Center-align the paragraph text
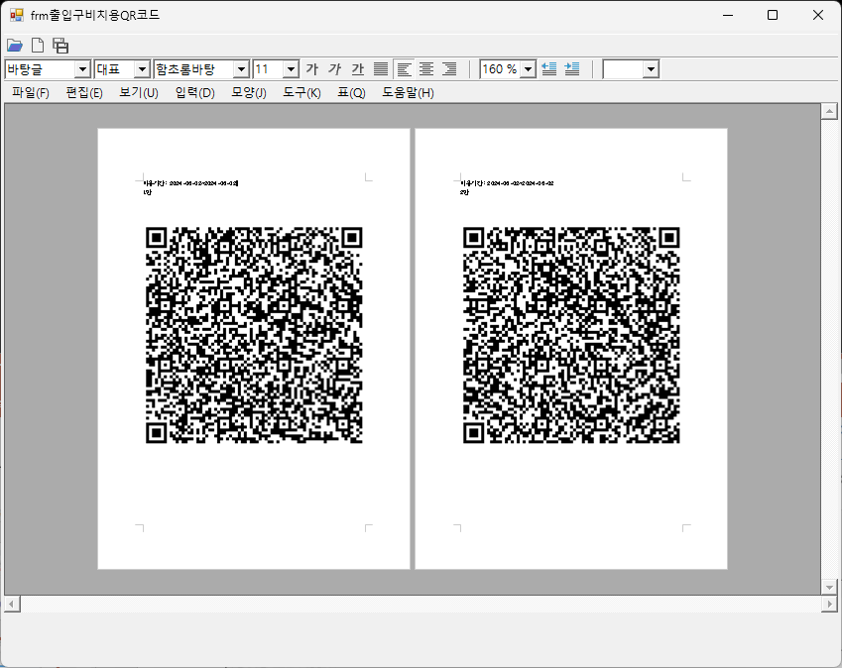 pos(426,68)
